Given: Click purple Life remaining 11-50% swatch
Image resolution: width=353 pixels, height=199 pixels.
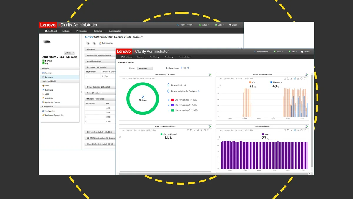Looking at the screenshot, I should [173, 105].
